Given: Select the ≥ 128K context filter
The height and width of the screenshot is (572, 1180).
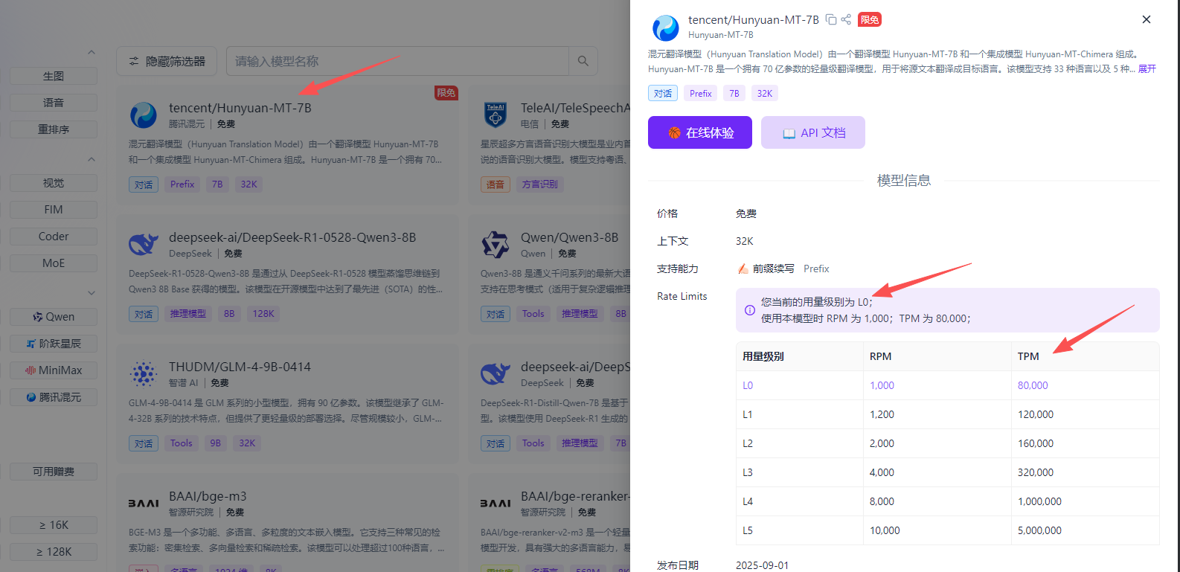Looking at the screenshot, I should (x=54, y=552).
